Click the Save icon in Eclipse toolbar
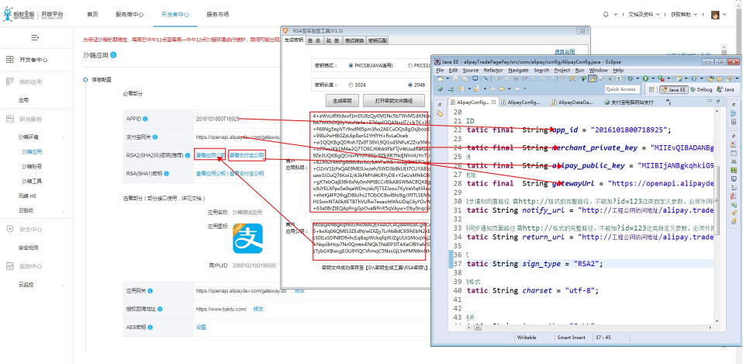The height and width of the screenshot is (364, 743). (x=455, y=78)
